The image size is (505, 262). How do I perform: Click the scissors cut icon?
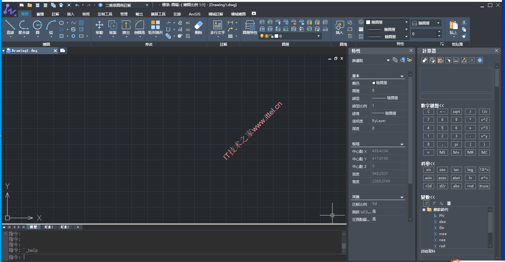click(464, 23)
